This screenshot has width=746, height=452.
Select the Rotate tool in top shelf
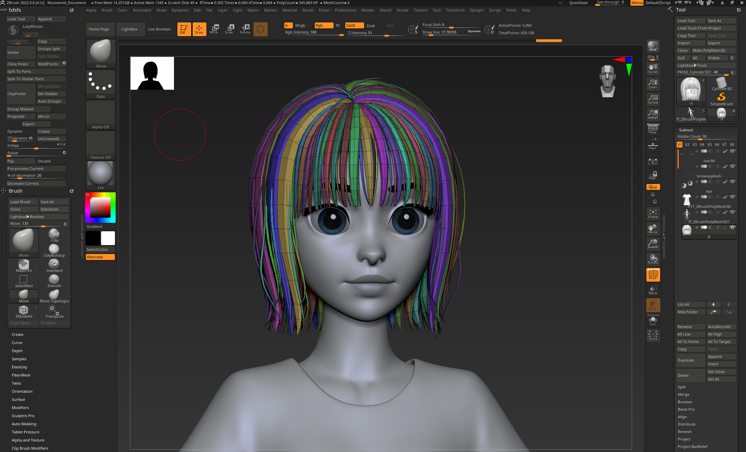coord(245,29)
